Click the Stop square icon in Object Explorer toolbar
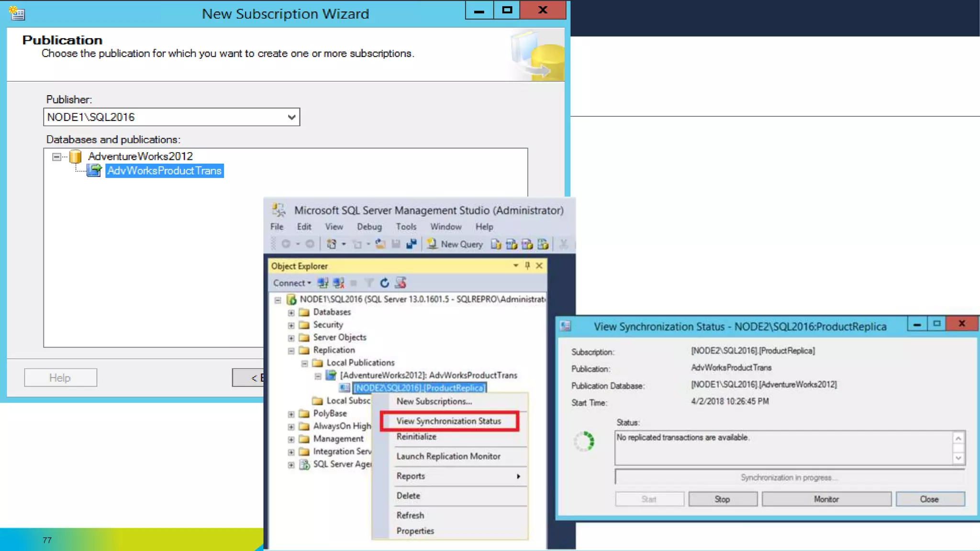The width and height of the screenshot is (980, 551). 354,283
